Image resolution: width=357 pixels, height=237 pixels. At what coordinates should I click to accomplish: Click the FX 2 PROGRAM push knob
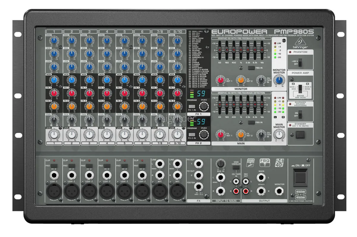click(x=203, y=135)
